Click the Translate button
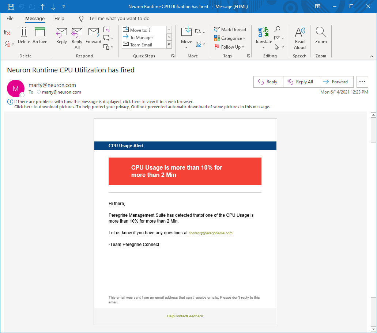The width and height of the screenshot is (377, 333). 264,38
